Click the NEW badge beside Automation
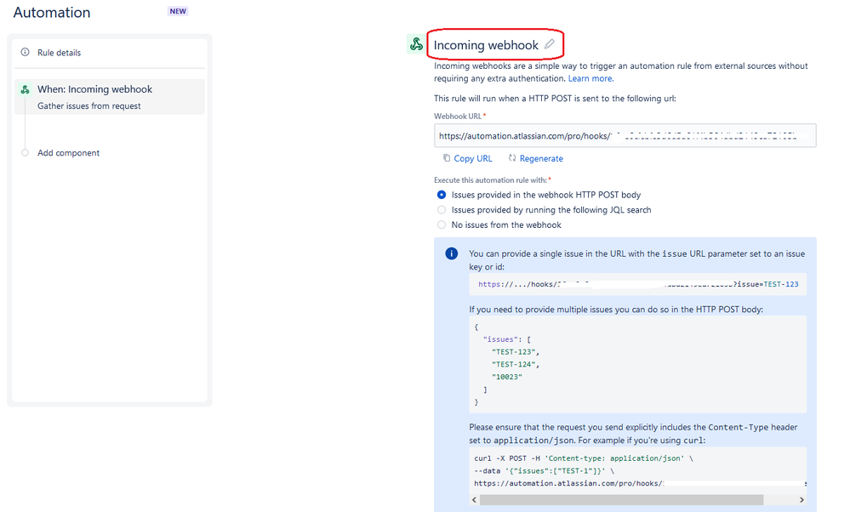 point(178,11)
